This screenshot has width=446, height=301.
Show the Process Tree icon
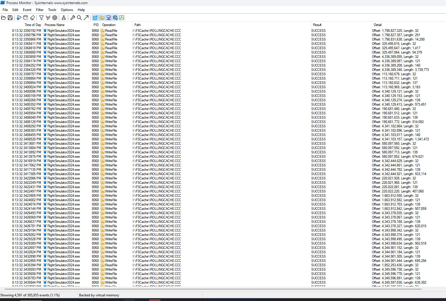[63, 18]
